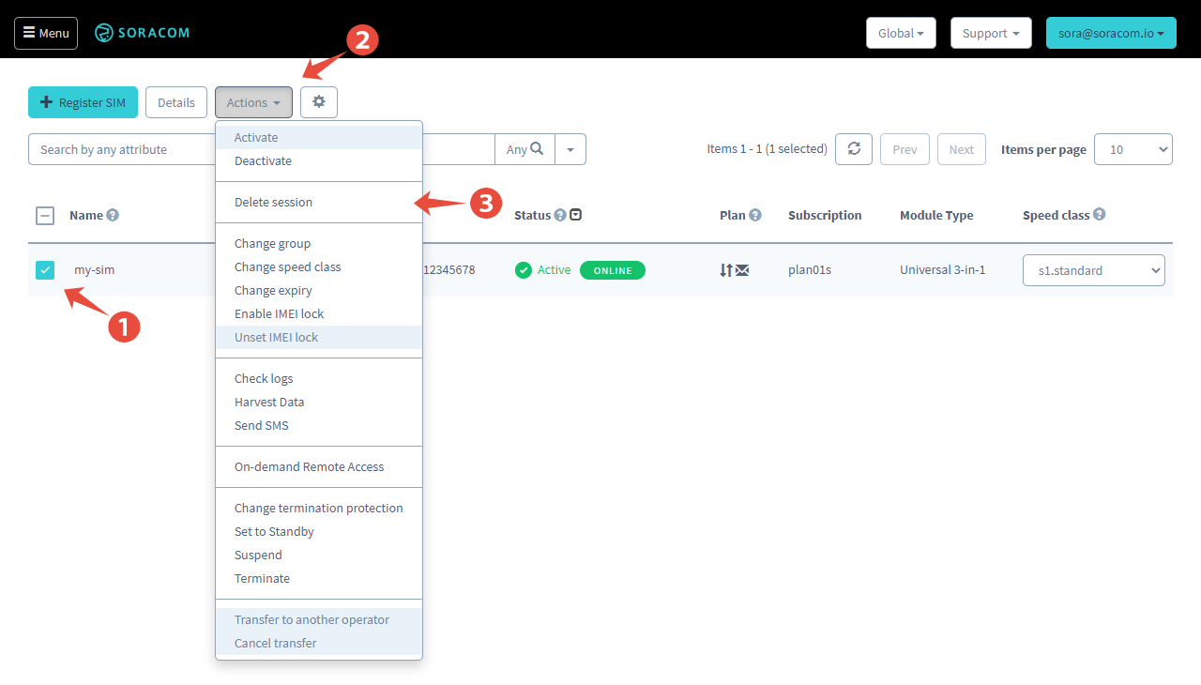1201x685 pixels.
Task: Click the Status column filter icon
Action: (x=576, y=215)
